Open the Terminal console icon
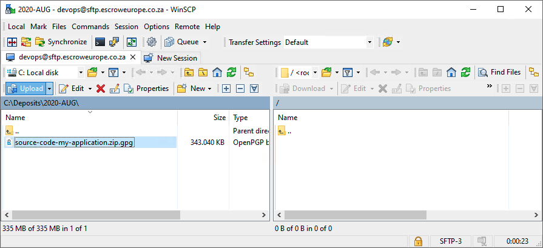Image resolution: width=543 pixels, height=248 pixels. click(100, 42)
